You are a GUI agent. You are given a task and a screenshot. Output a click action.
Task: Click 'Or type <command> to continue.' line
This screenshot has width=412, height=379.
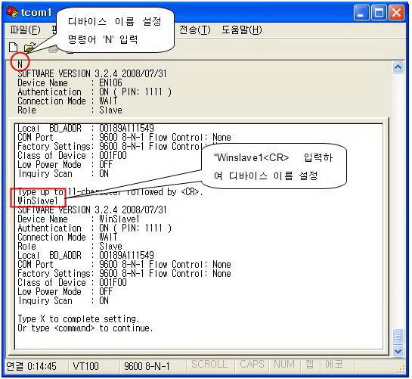pyautogui.click(x=85, y=328)
